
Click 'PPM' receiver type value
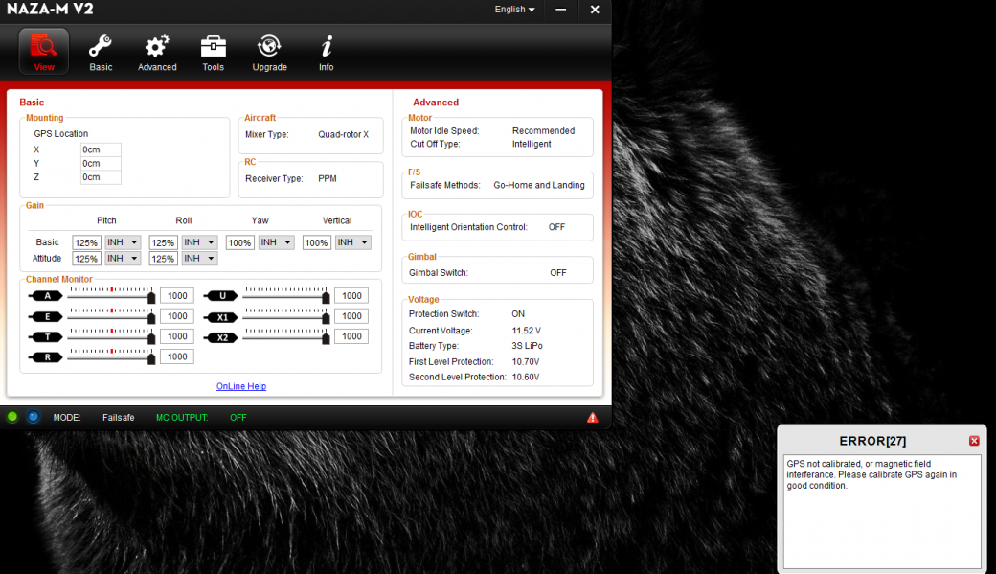point(328,178)
